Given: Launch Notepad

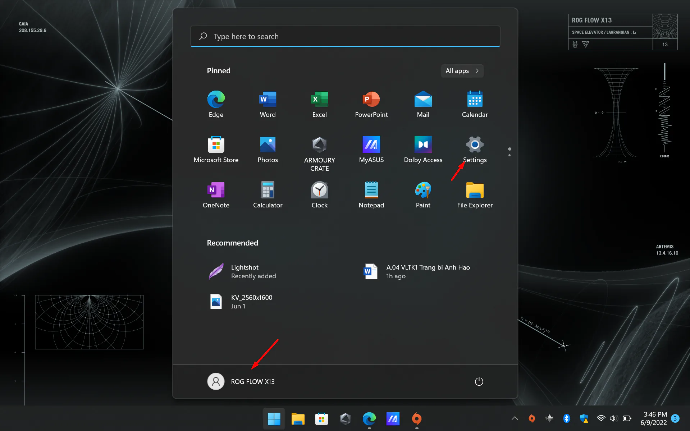Looking at the screenshot, I should point(371,195).
